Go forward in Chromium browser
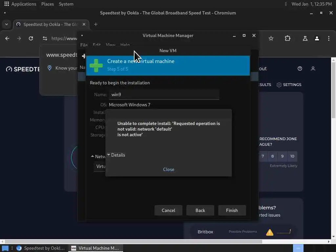The height and width of the screenshot is (252, 336). tap(19, 38)
